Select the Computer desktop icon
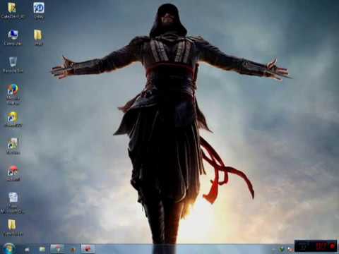The height and width of the screenshot is (254, 339). point(13,35)
